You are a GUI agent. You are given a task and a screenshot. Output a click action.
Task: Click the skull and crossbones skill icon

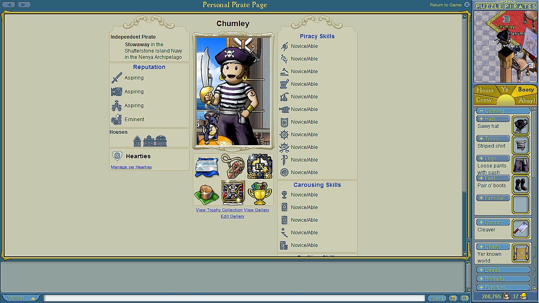pos(284,147)
